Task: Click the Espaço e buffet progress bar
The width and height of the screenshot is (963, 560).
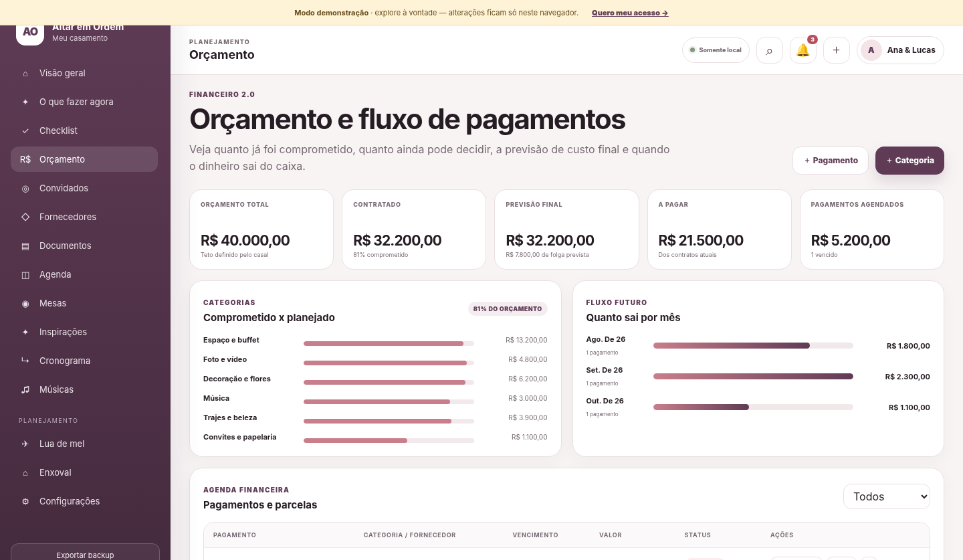Action: pyautogui.click(x=389, y=343)
